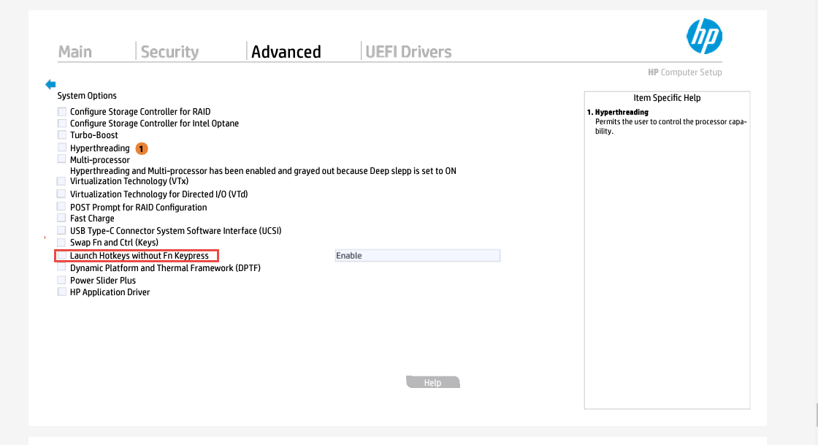The height and width of the screenshot is (445, 818).
Task: Toggle Launch Hotkeys without Fn Keypress checkbox
Action: pos(62,255)
